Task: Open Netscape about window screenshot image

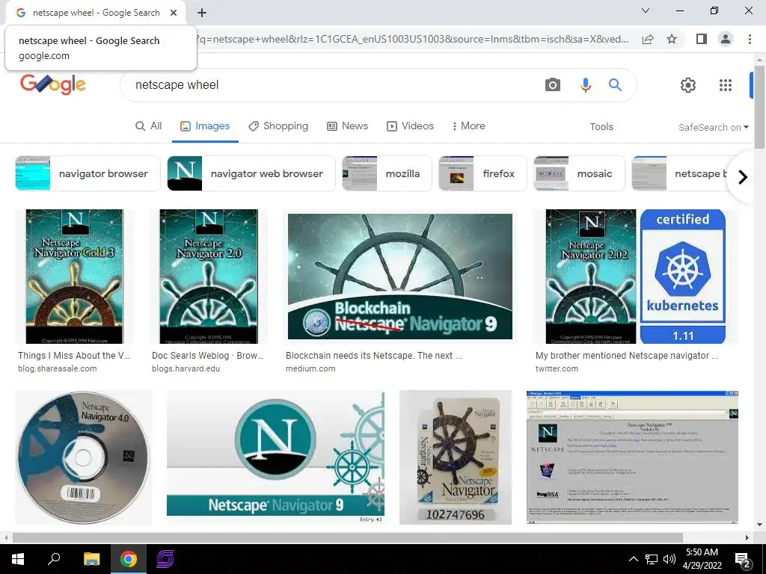Action: click(x=632, y=458)
